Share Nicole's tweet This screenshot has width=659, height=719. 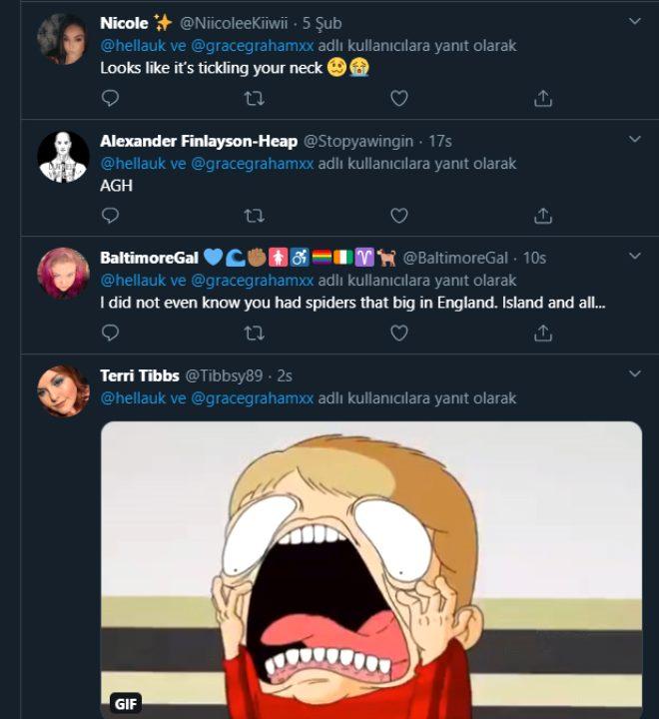(543, 98)
